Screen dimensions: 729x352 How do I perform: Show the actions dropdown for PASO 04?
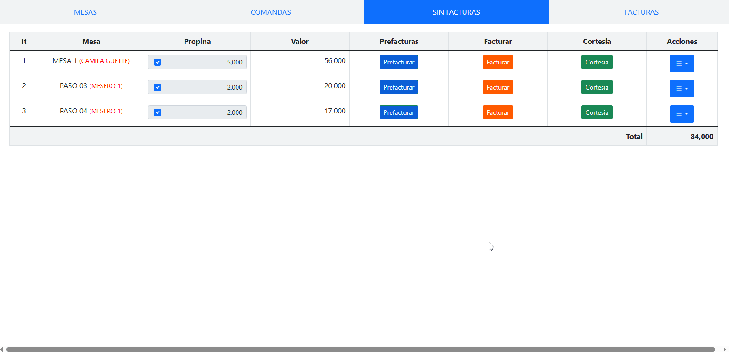(681, 114)
